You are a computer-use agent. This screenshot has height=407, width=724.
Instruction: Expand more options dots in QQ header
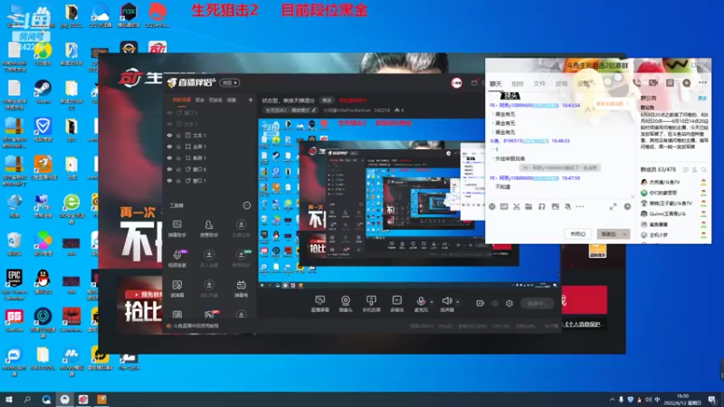pyautogui.click(x=703, y=82)
